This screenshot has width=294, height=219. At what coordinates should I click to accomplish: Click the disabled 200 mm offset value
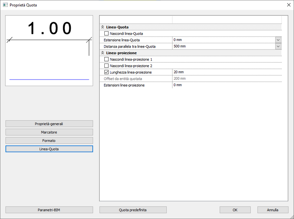[x=179, y=78]
